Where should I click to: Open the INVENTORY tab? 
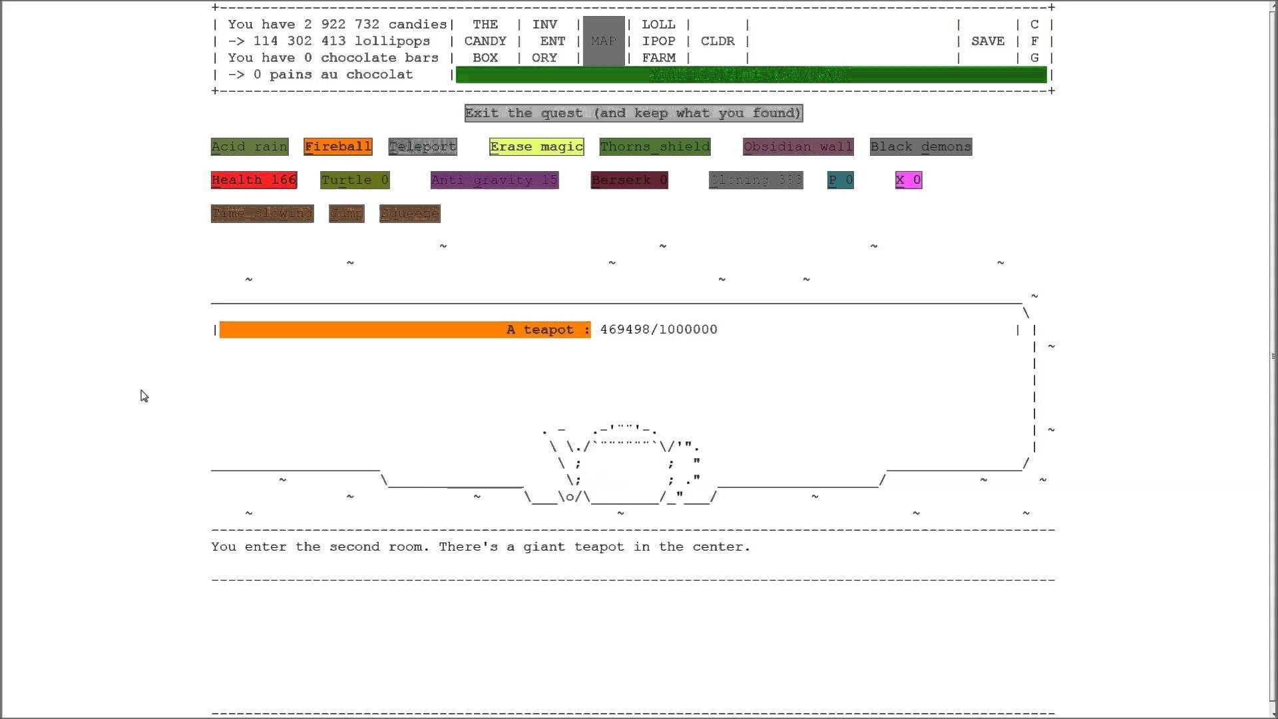(x=548, y=41)
